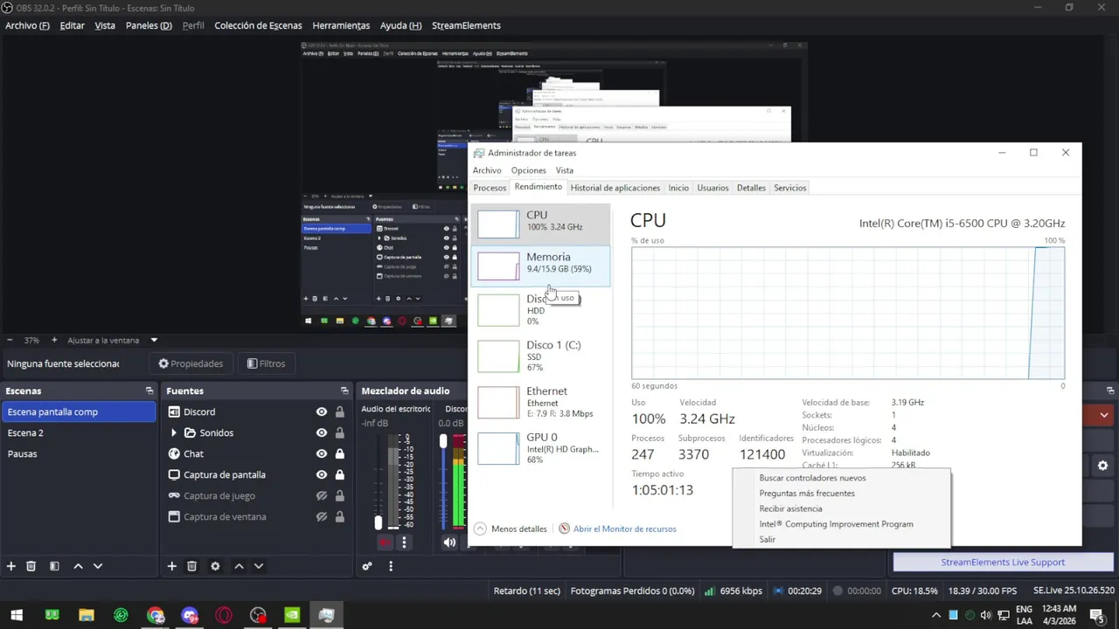Open Herramientas menu in OBS
This screenshot has width=1119, height=629.
click(341, 25)
